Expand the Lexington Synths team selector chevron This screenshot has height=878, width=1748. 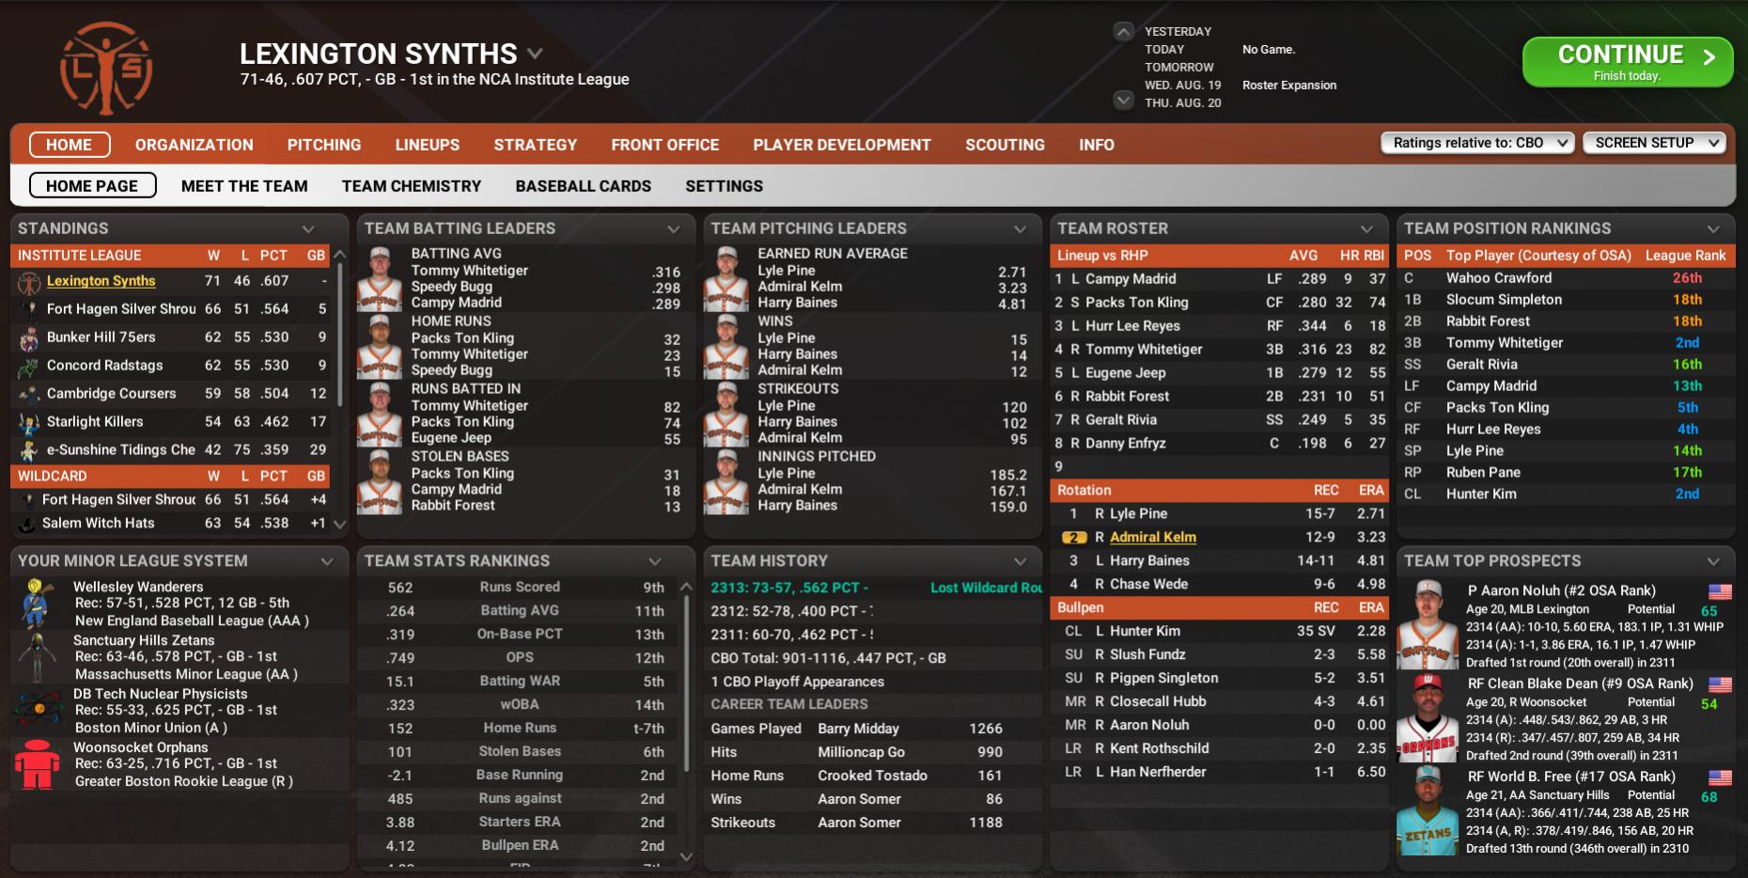tap(535, 54)
